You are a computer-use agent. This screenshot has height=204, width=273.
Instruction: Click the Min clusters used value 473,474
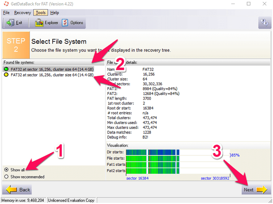pos(150,123)
